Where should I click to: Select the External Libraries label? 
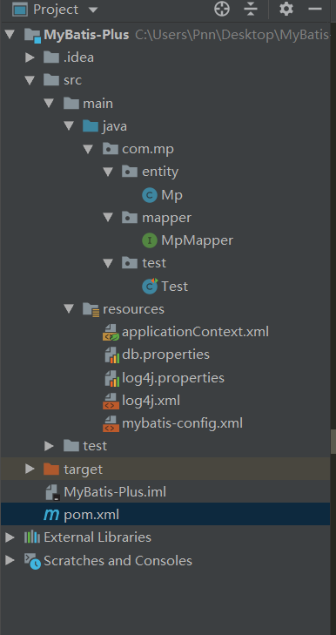[97, 537]
